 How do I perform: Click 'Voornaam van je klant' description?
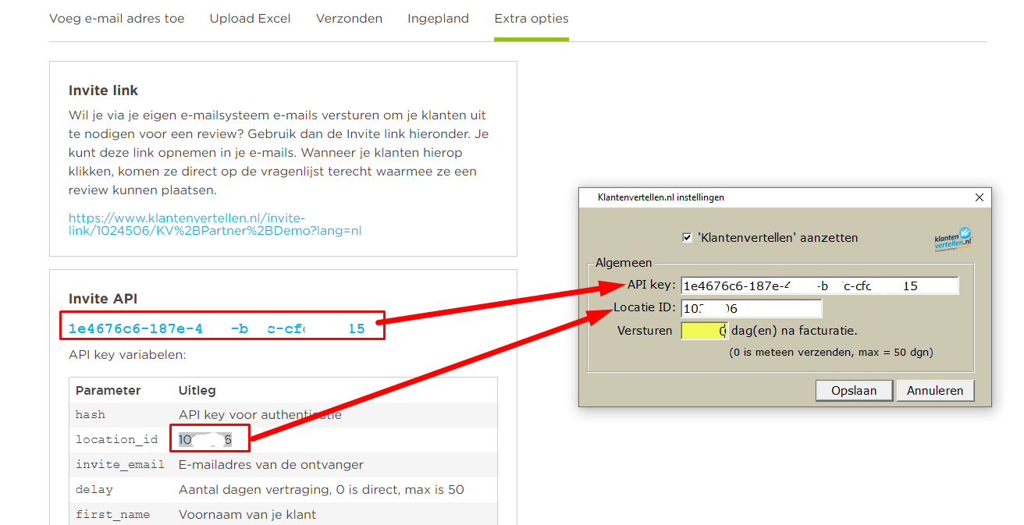coord(247,515)
